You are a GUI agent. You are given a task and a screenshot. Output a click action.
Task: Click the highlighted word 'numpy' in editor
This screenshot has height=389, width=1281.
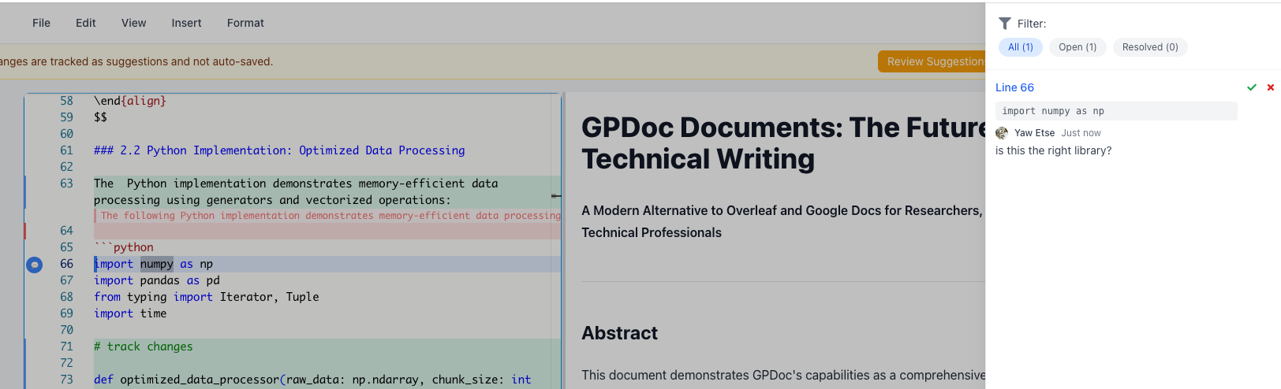(x=157, y=264)
